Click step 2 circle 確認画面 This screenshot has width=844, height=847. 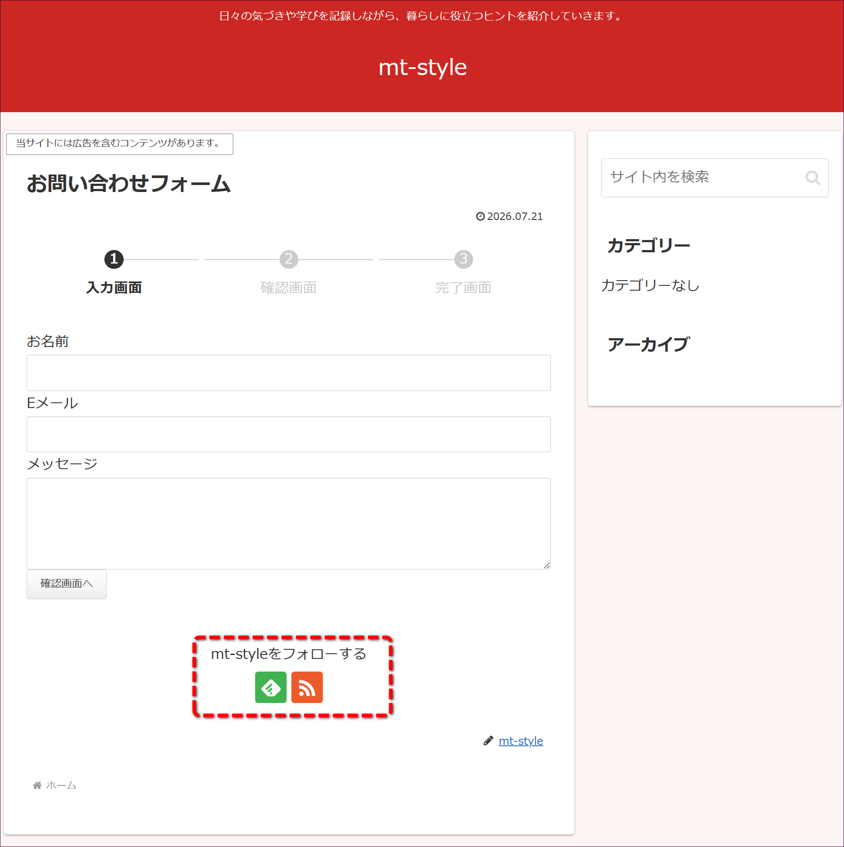pyautogui.click(x=289, y=259)
